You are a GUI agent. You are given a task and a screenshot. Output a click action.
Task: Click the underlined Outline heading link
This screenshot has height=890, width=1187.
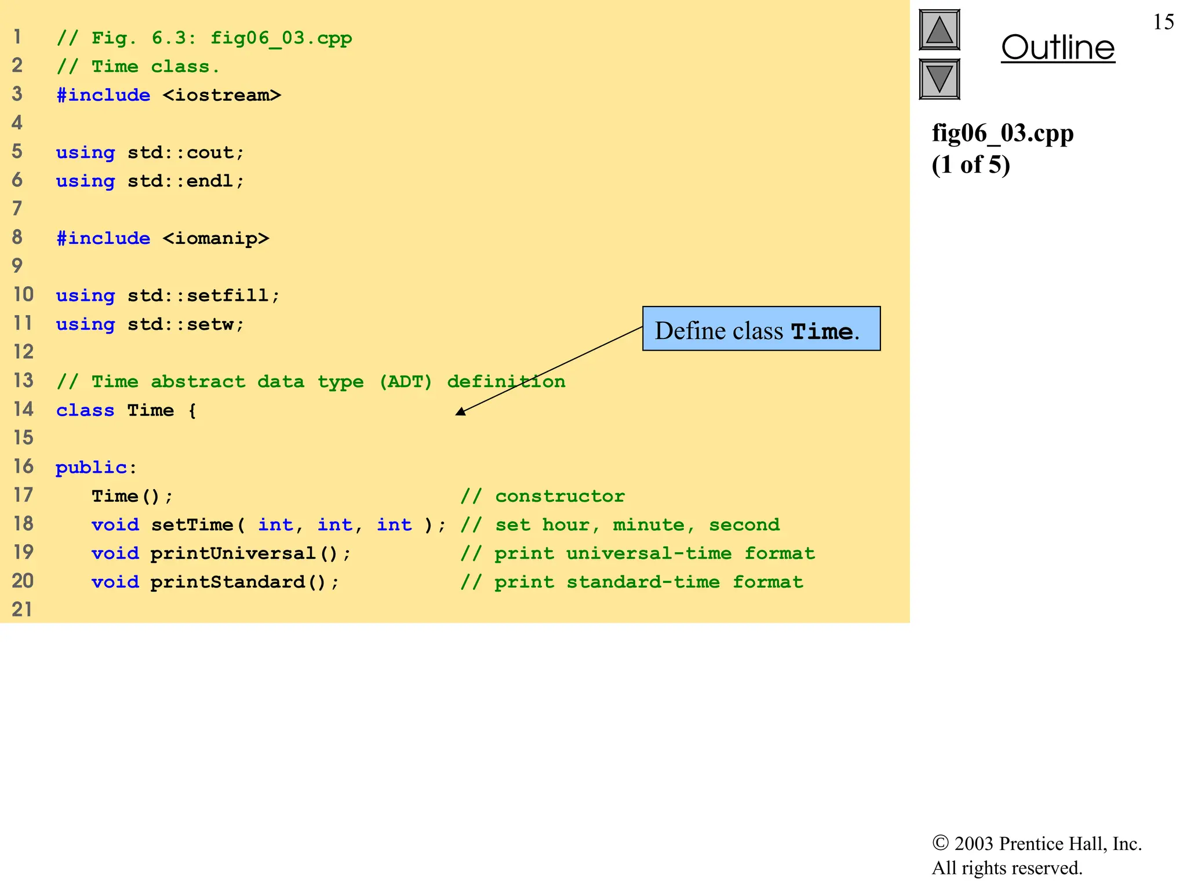click(x=1057, y=48)
